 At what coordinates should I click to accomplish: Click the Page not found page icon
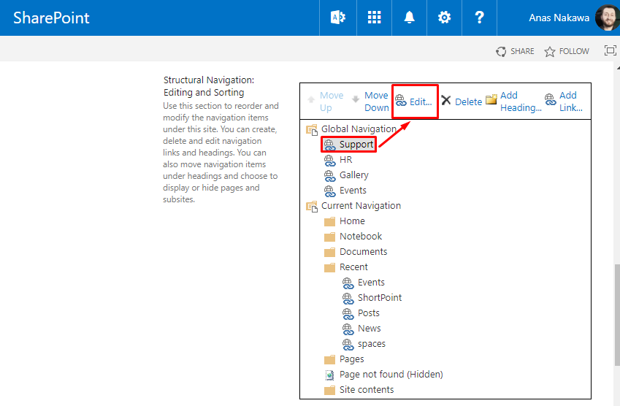[329, 375]
